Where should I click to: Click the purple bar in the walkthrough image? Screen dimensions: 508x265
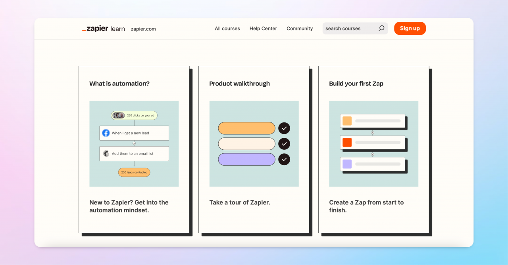click(x=246, y=159)
